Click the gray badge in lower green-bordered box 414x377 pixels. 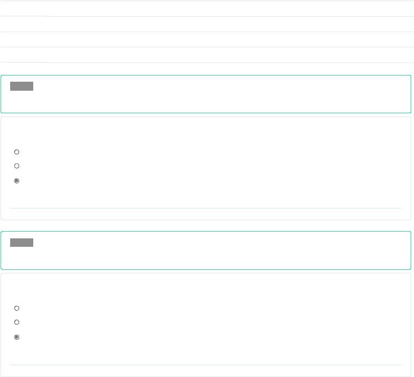(x=21, y=242)
